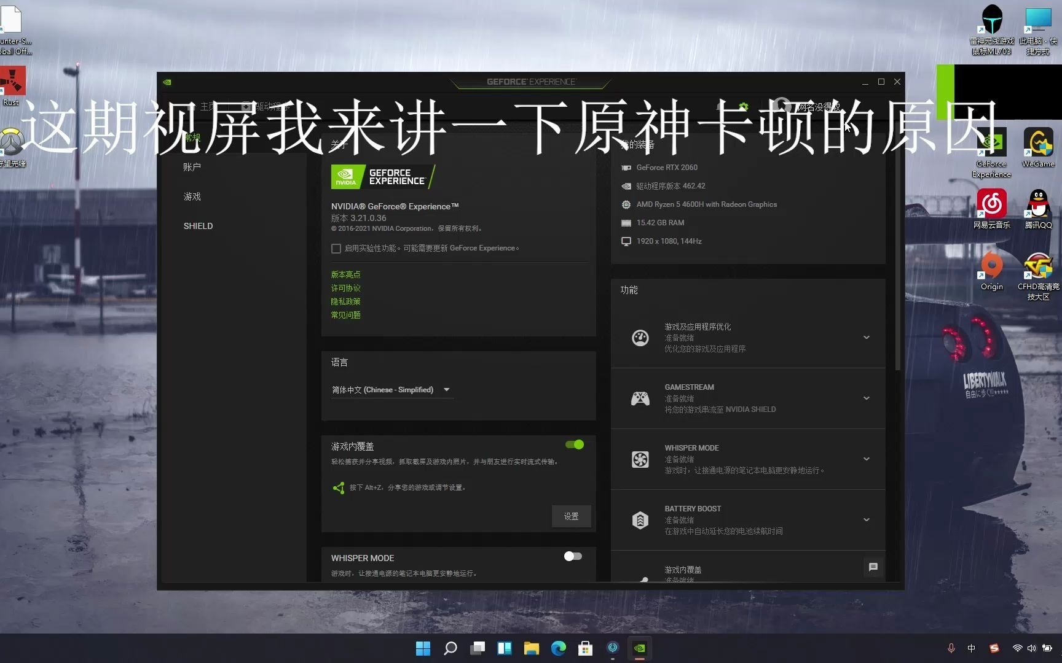Open GeForce Experience desktop shortcut
This screenshot has height=663, width=1062.
[x=991, y=152]
